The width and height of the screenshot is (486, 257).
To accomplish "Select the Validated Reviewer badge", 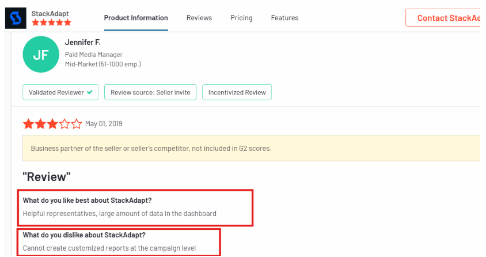I will [61, 92].
